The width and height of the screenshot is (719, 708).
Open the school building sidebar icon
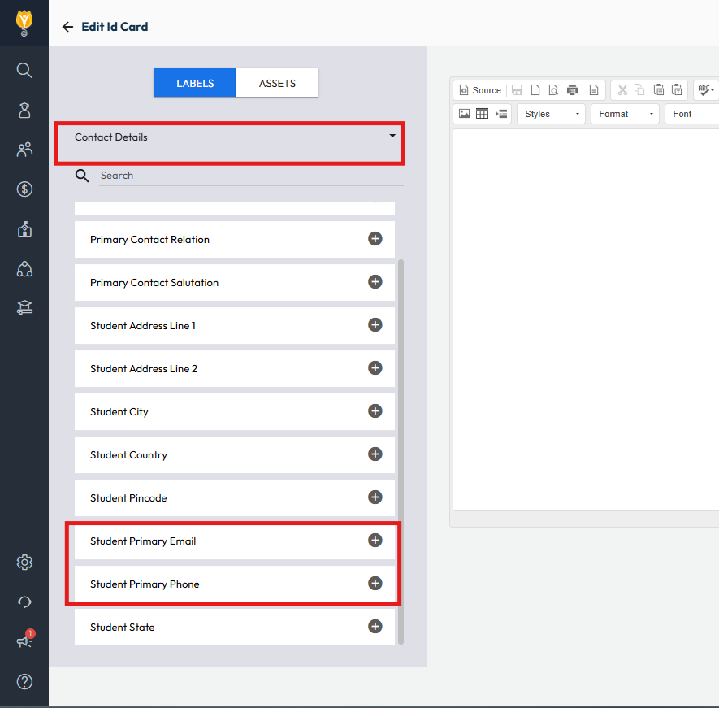click(24, 229)
